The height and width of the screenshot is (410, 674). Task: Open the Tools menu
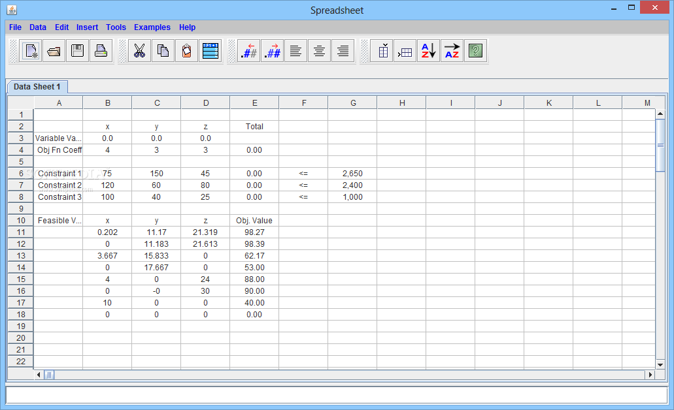(116, 27)
